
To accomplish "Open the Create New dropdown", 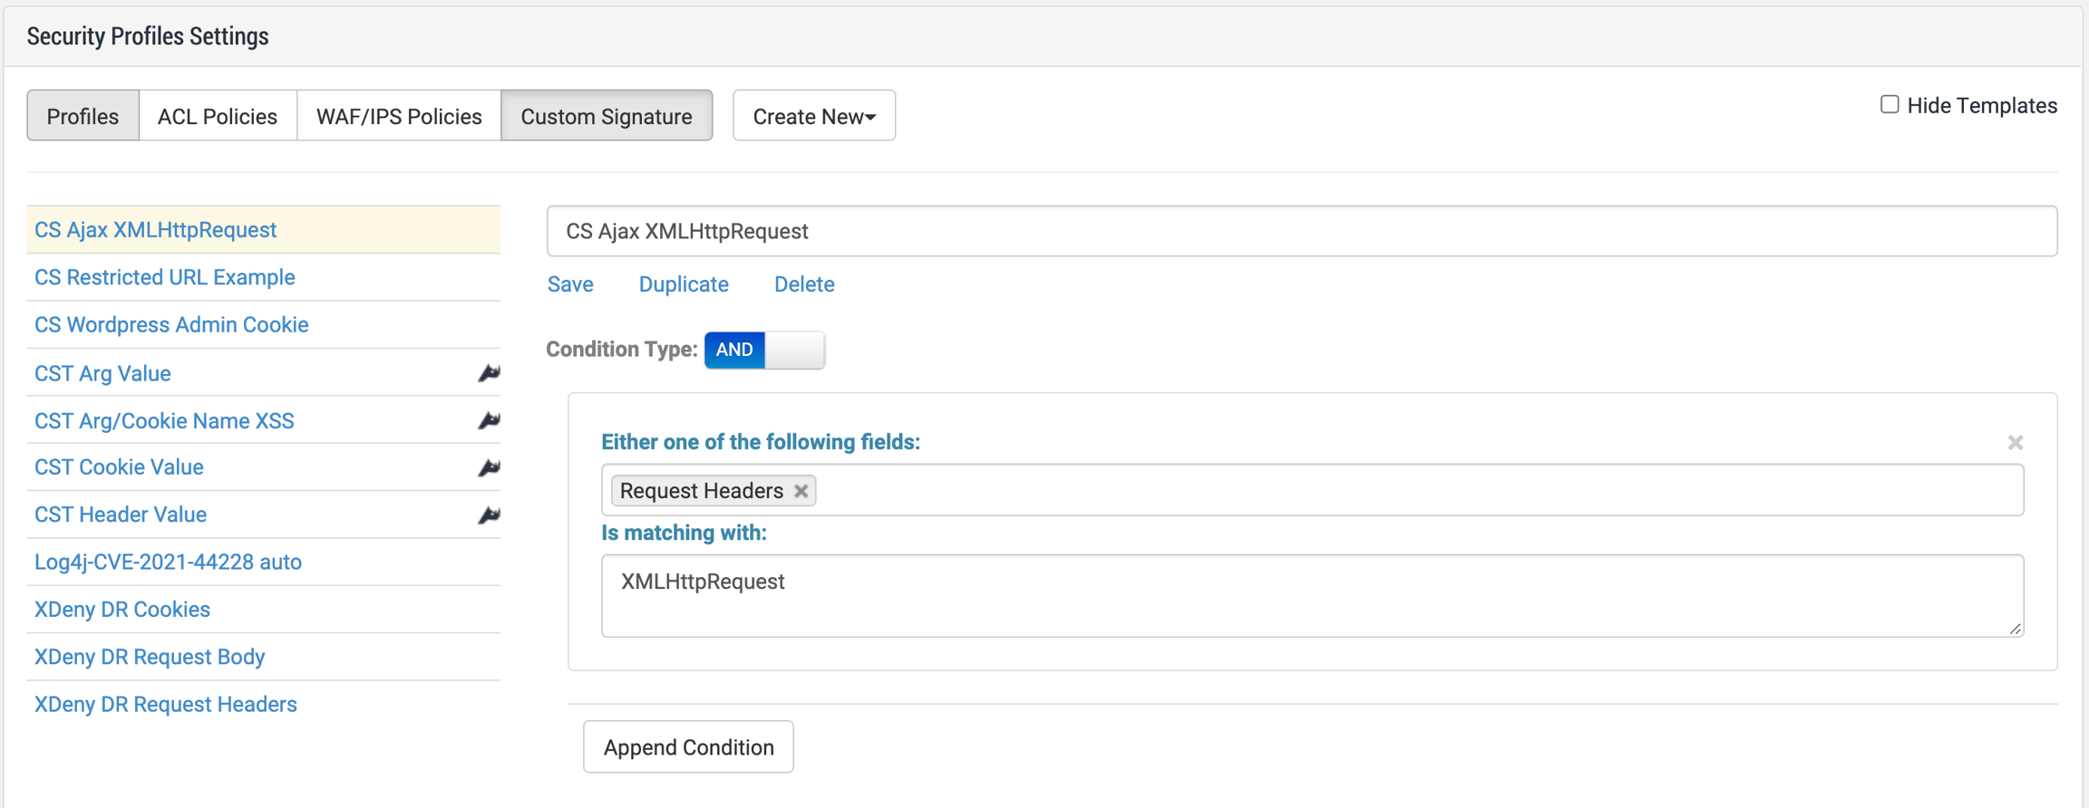I will [813, 116].
